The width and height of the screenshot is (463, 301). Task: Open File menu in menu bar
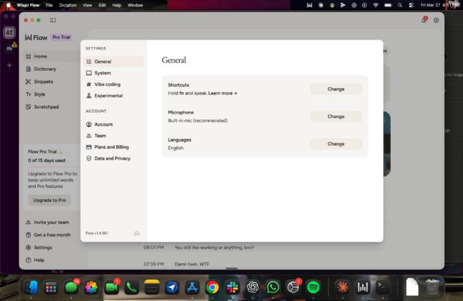(49, 5)
